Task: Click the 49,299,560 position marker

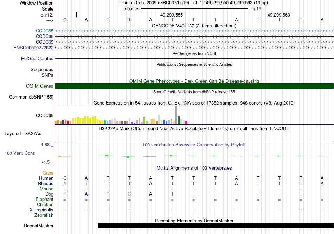Action: 279,15
